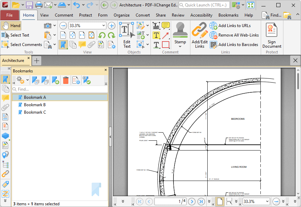The image size is (301, 207).
Task: Click Remove All Web-Links
Action: click(238, 35)
